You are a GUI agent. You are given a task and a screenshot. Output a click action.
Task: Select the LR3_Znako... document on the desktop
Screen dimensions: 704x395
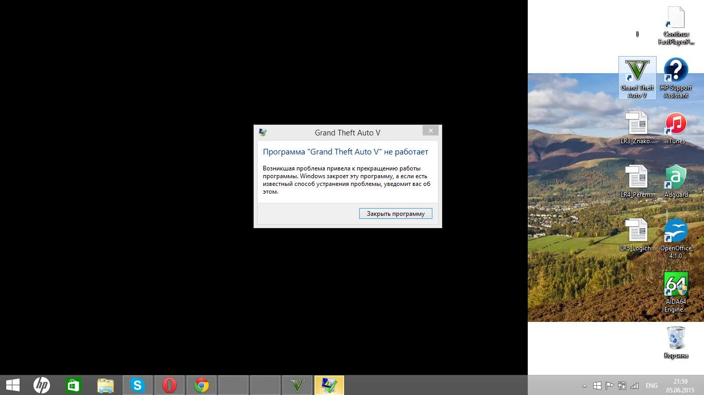(x=637, y=128)
